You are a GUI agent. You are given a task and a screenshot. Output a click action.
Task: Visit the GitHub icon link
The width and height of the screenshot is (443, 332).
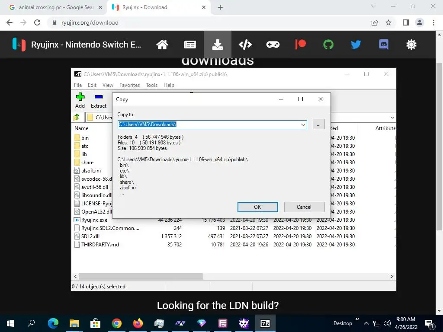pyautogui.click(x=328, y=45)
